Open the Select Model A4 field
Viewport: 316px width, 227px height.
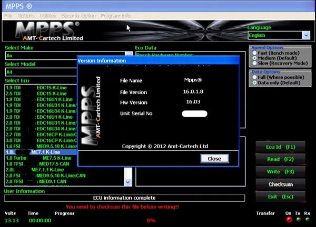click(41, 72)
